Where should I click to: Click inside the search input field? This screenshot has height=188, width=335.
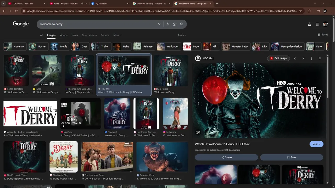(x=97, y=24)
